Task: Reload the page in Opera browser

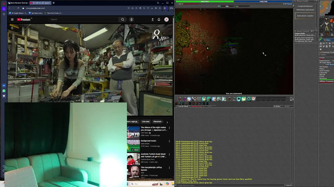Action: click(x=18, y=8)
